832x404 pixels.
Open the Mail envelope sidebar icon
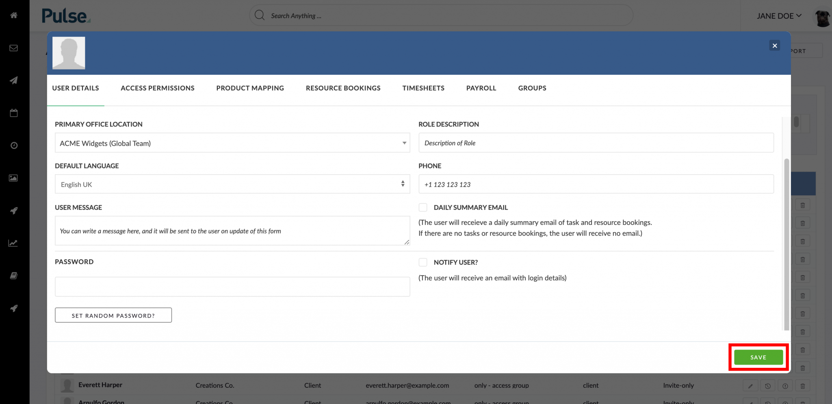13,48
